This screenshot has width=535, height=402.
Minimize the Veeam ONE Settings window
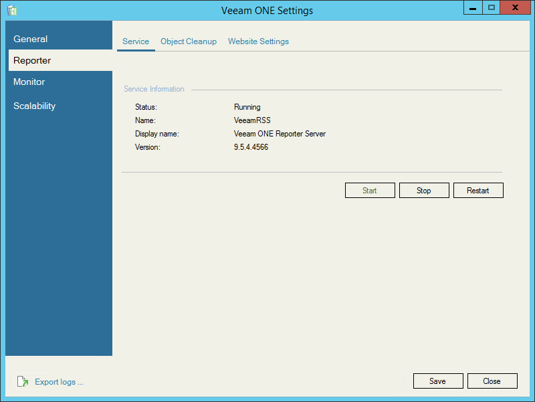(x=473, y=7)
